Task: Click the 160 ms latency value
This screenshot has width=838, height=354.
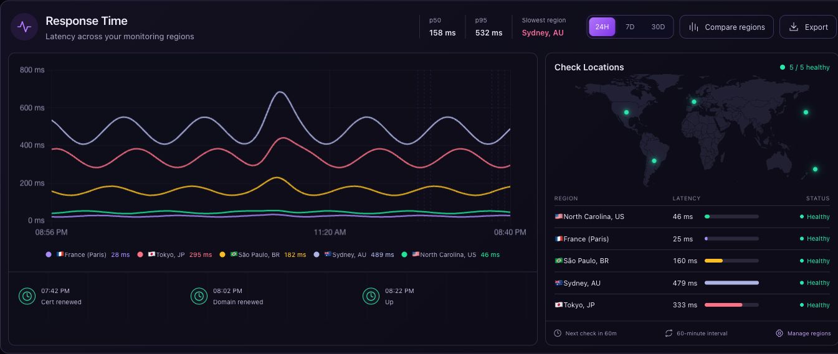Action: 685,261
